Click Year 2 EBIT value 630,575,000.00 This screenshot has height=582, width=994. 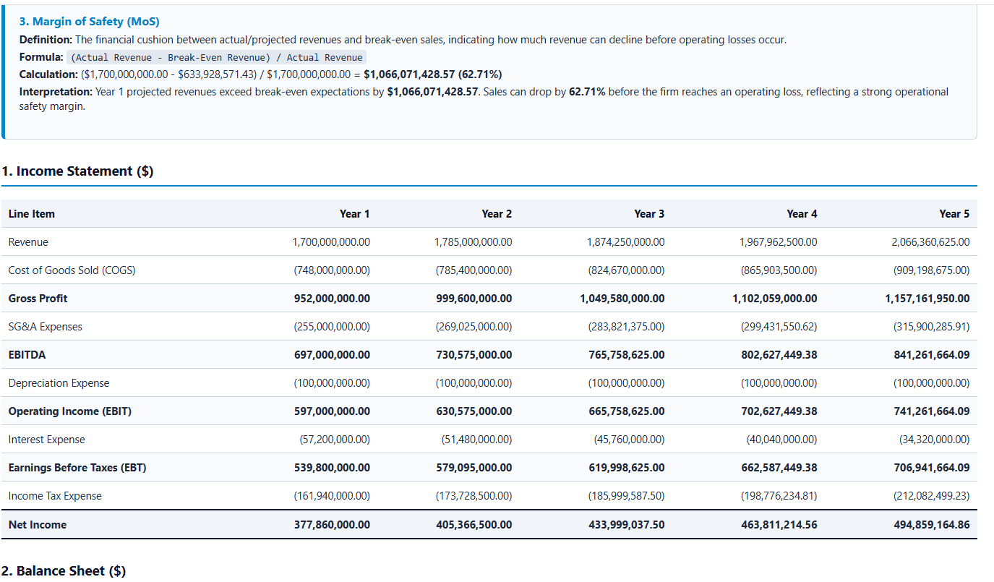point(474,411)
